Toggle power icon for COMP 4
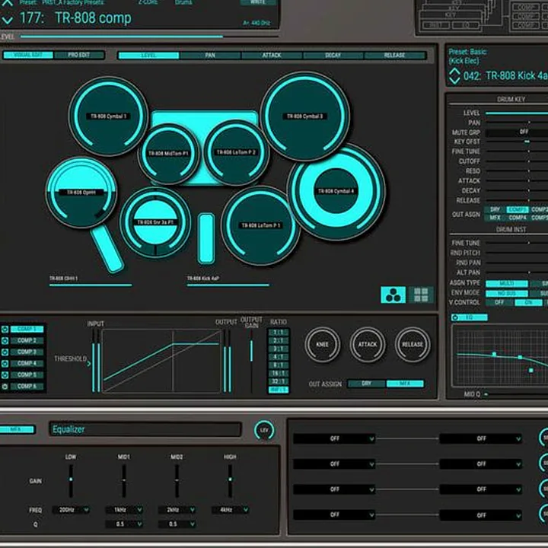 [x=5, y=364]
